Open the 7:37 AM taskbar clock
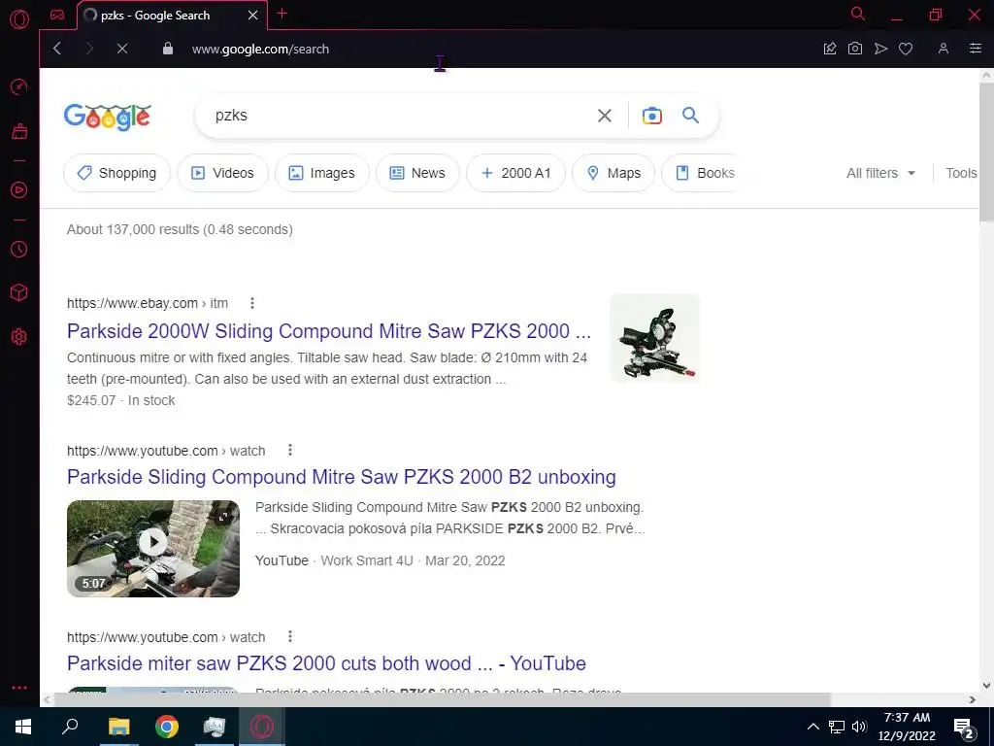Image resolution: width=994 pixels, height=746 pixels. (x=908, y=727)
